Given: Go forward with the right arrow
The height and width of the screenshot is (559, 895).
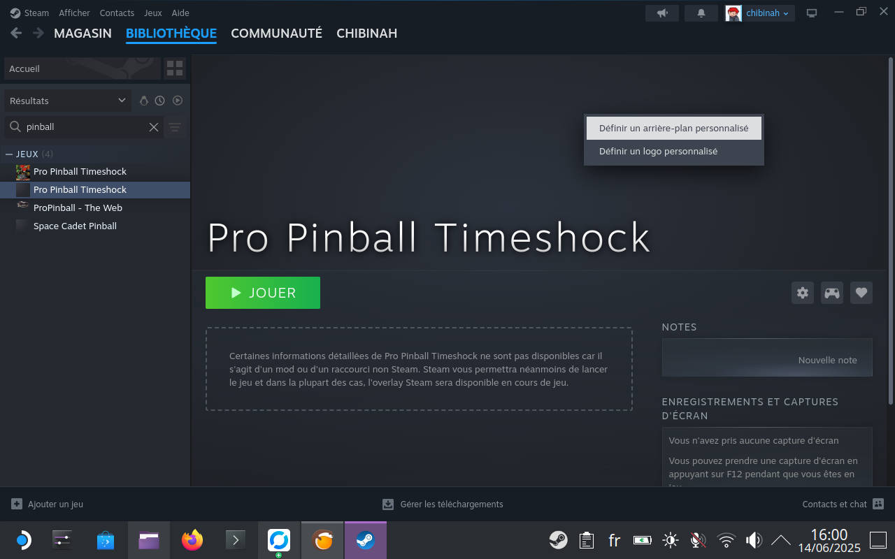Looking at the screenshot, I should pyautogui.click(x=38, y=33).
